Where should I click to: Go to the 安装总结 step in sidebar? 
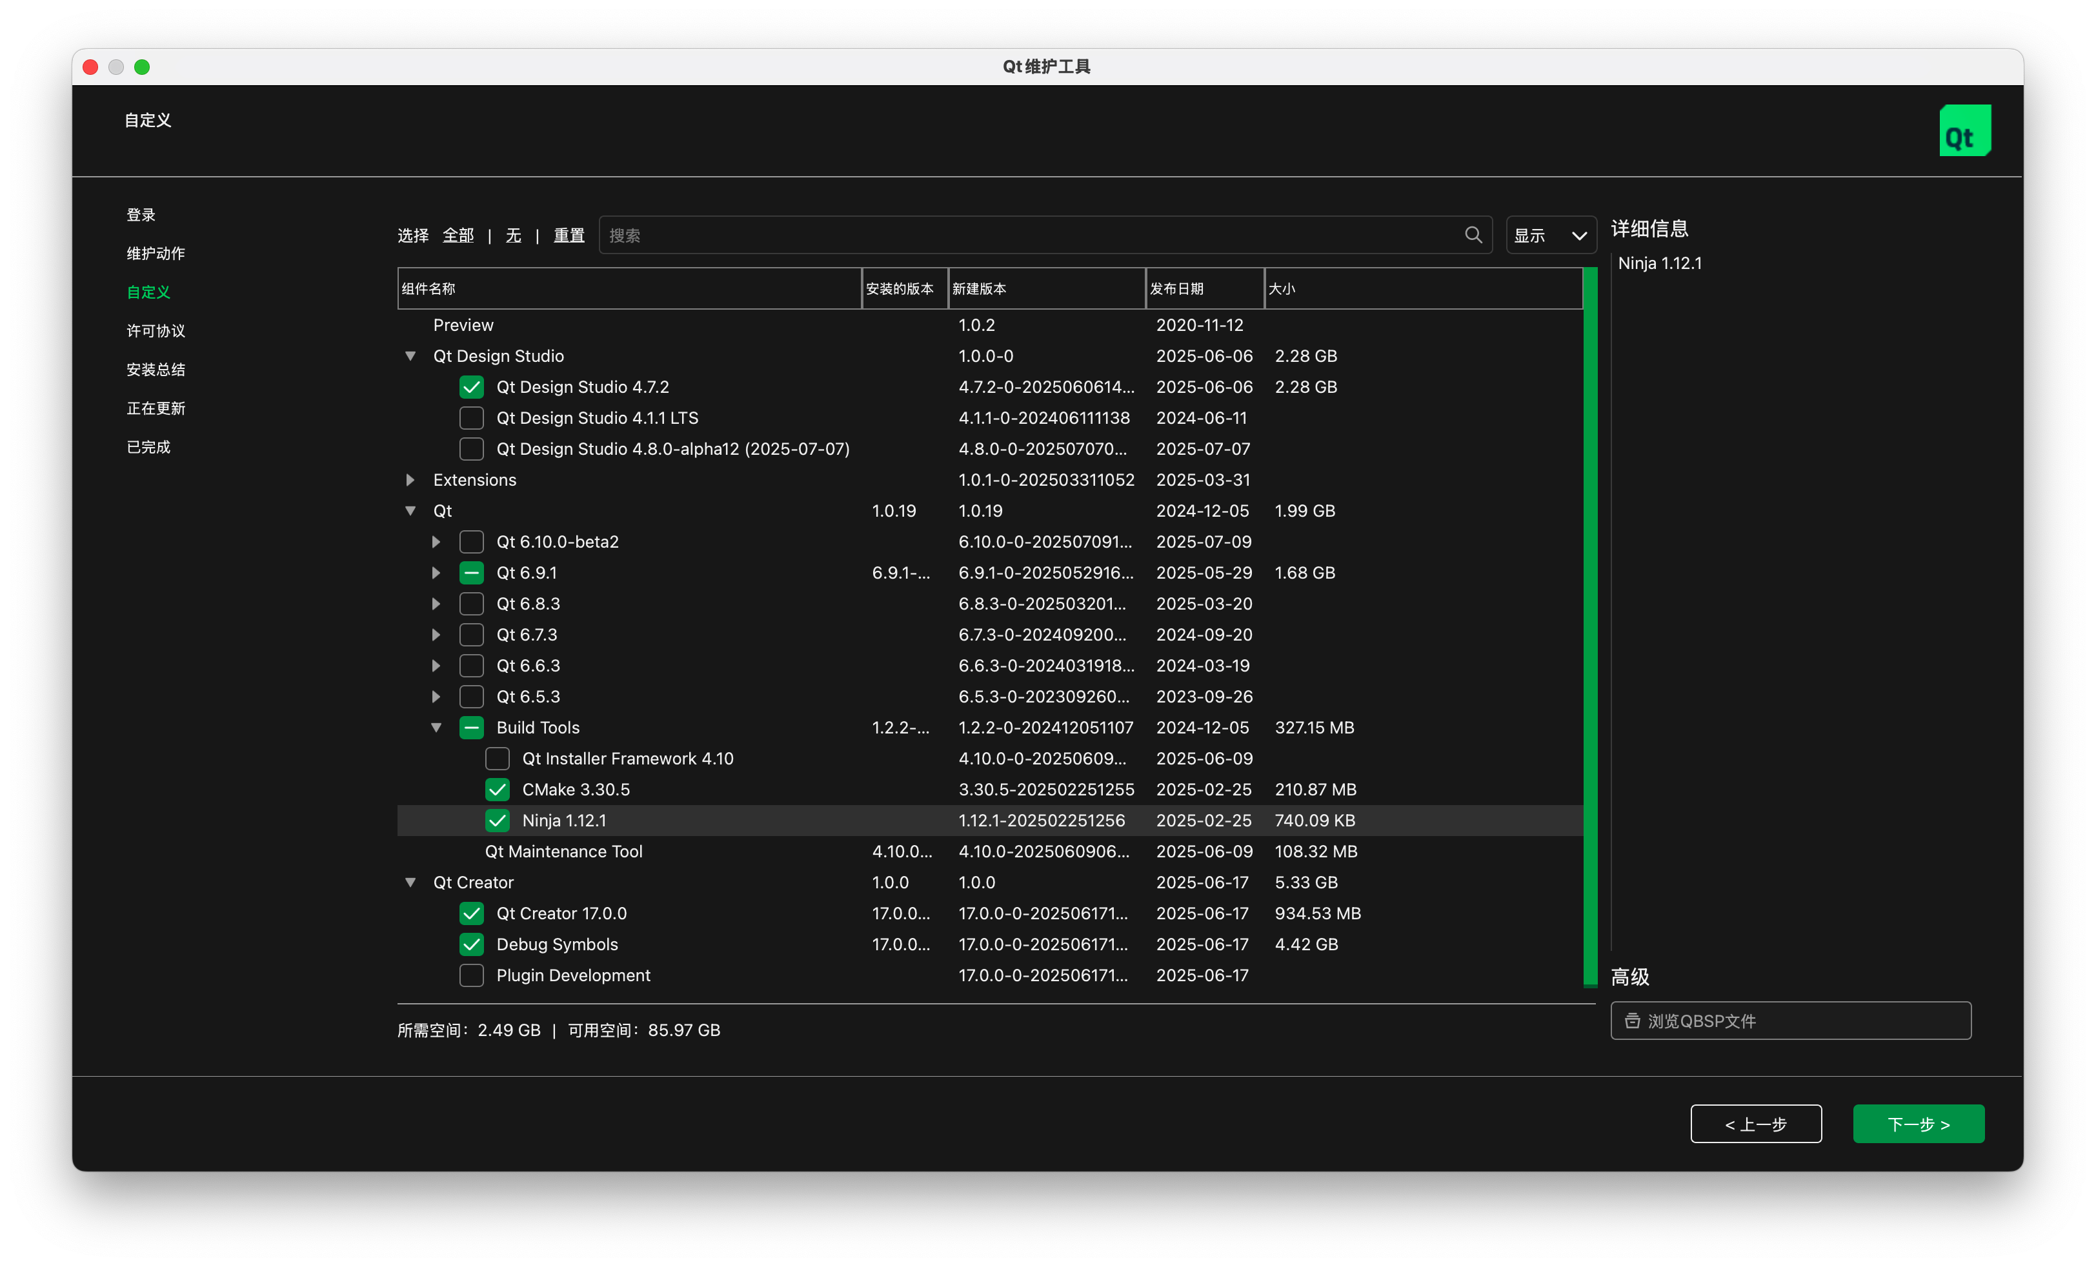pos(156,369)
